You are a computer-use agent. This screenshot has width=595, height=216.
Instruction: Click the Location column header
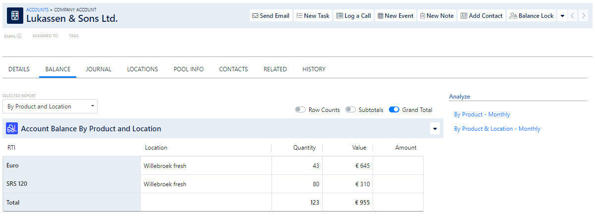[156, 148]
